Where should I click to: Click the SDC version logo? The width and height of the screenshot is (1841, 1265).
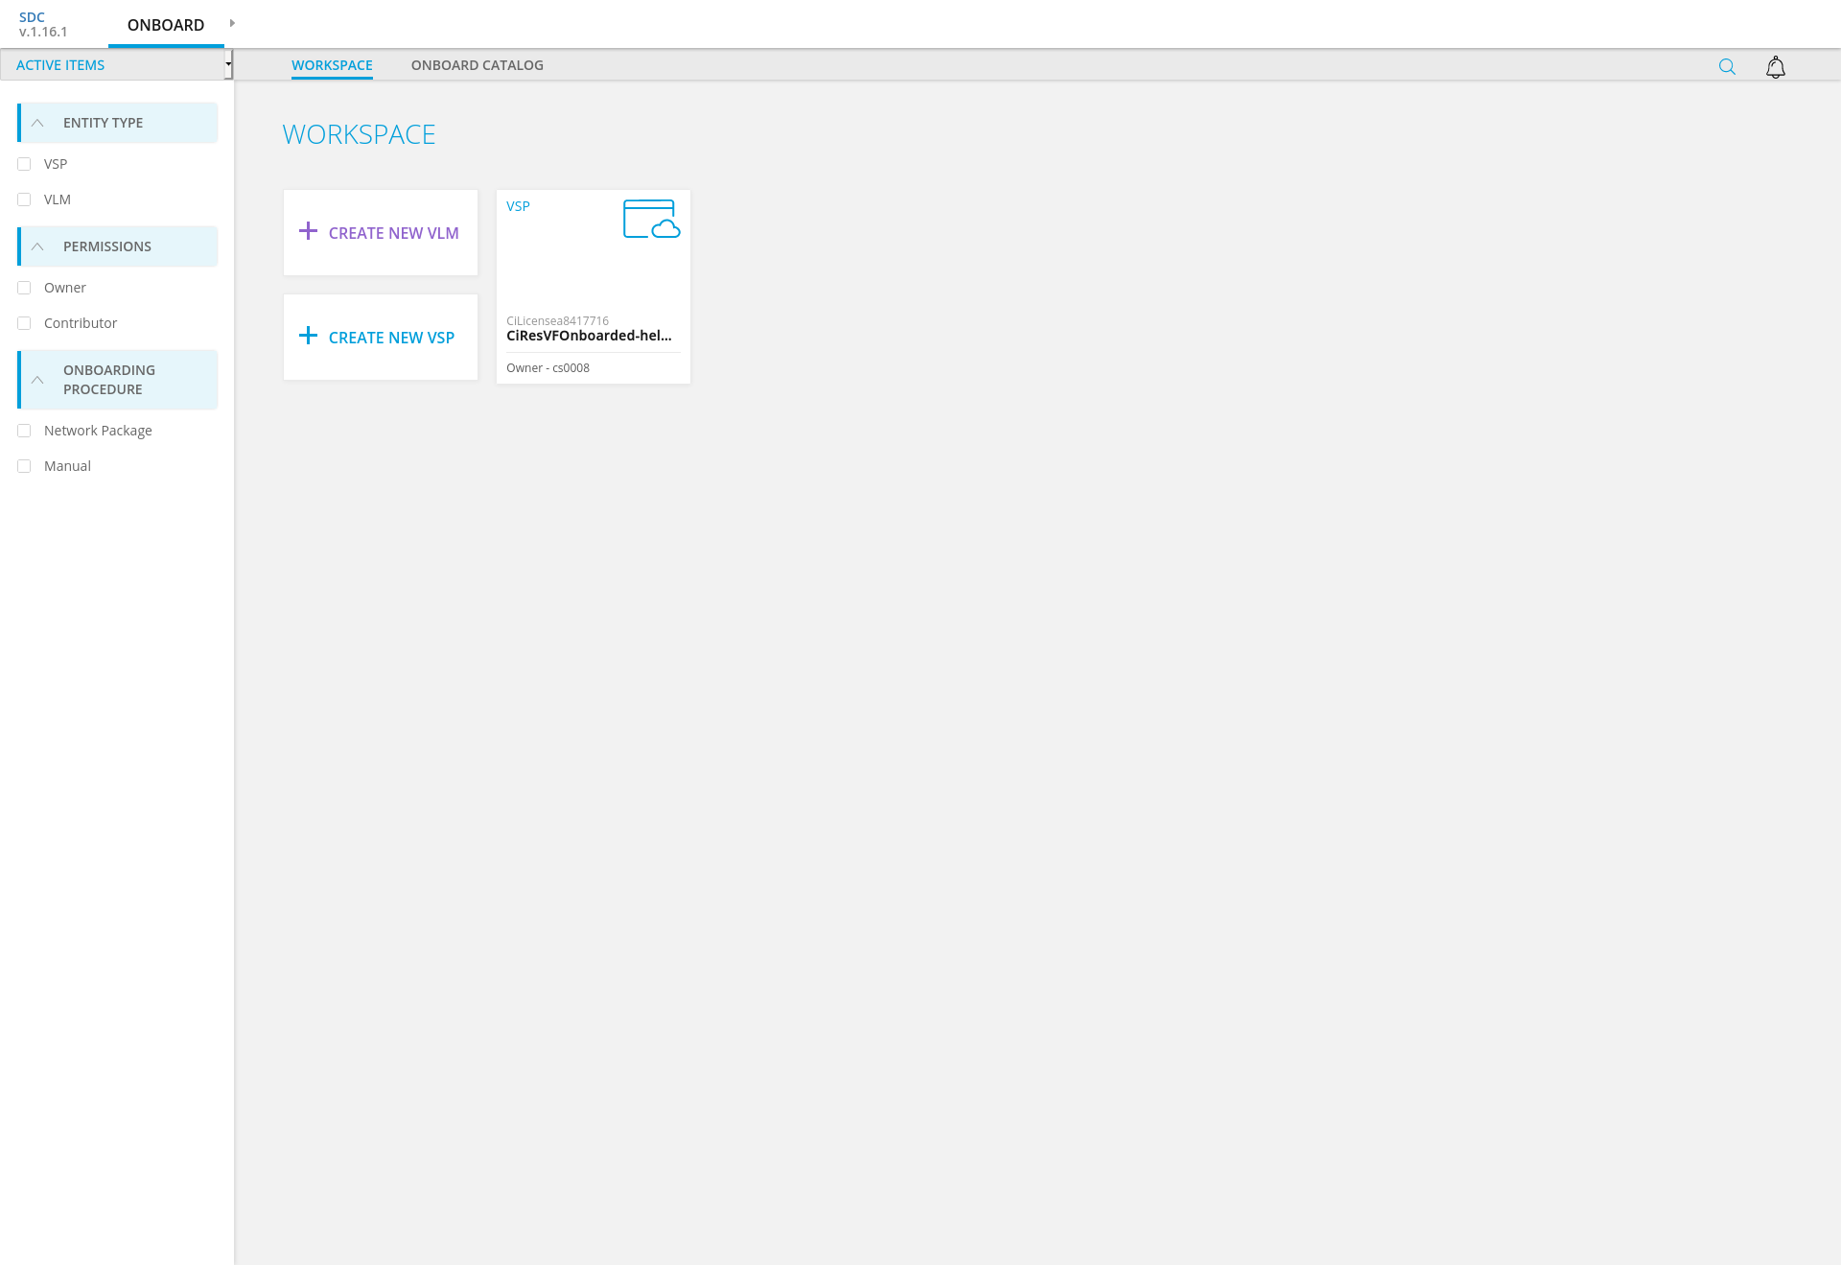pos(43,24)
